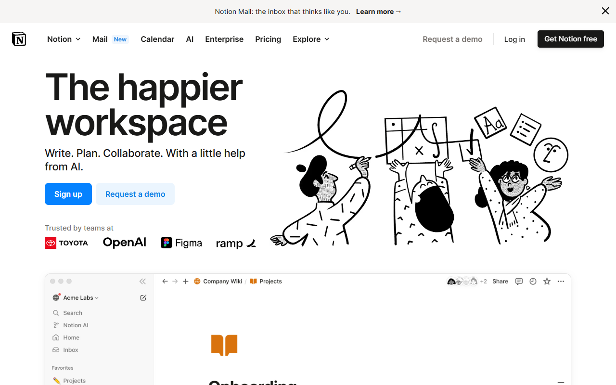Open the Learn more link in banner

coord(378,12)
